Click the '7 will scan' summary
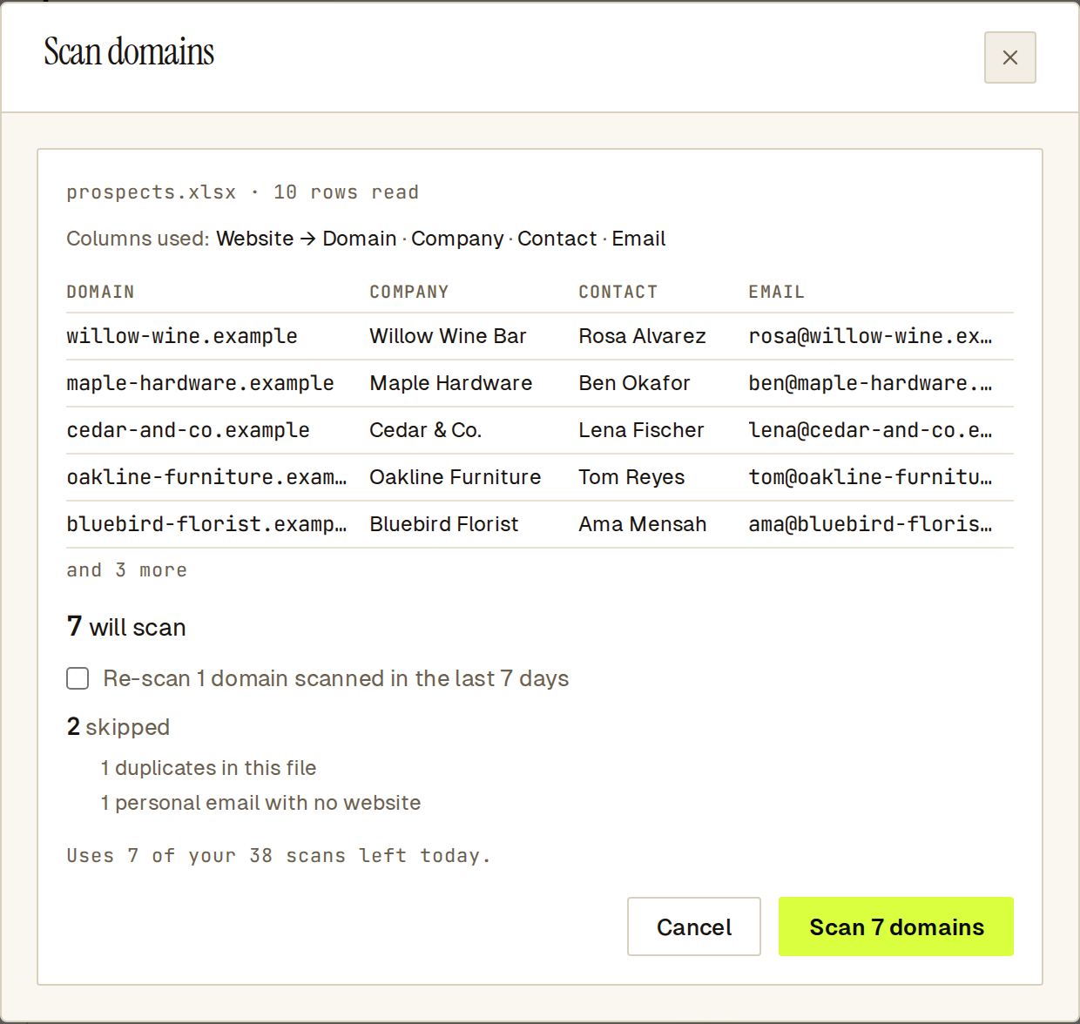 click(x=126, y=627)
